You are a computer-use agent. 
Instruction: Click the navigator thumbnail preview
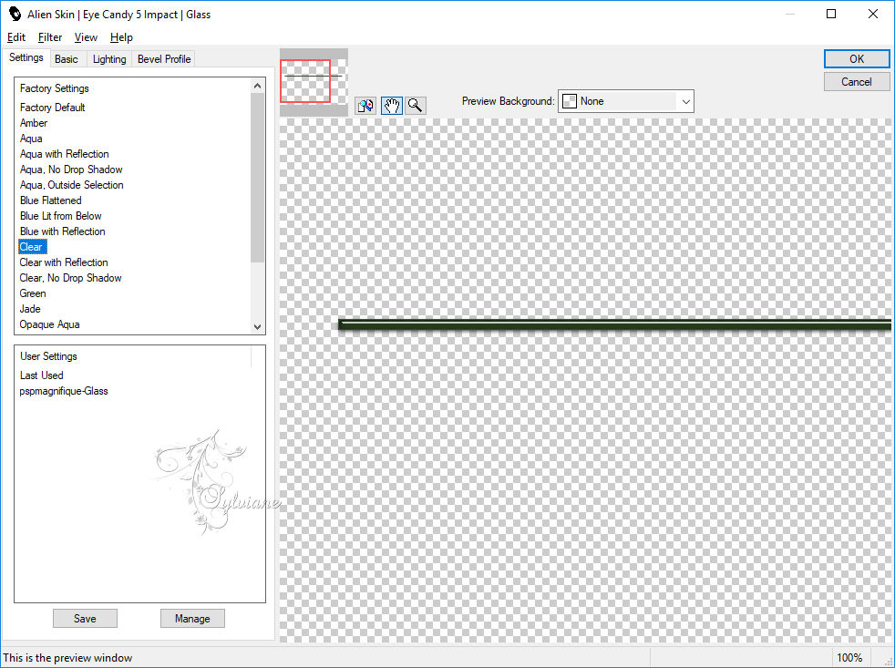point(314,82)
